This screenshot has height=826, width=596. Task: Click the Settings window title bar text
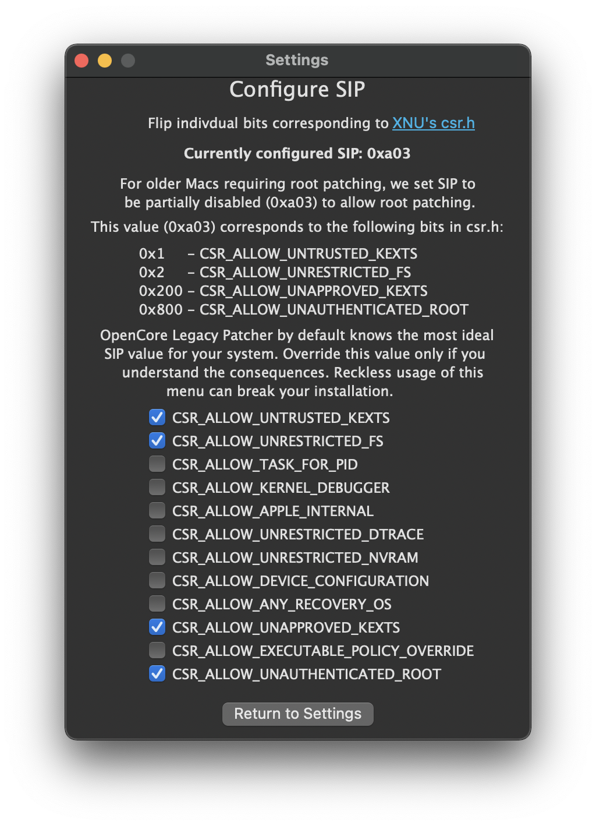click(297, 60)
